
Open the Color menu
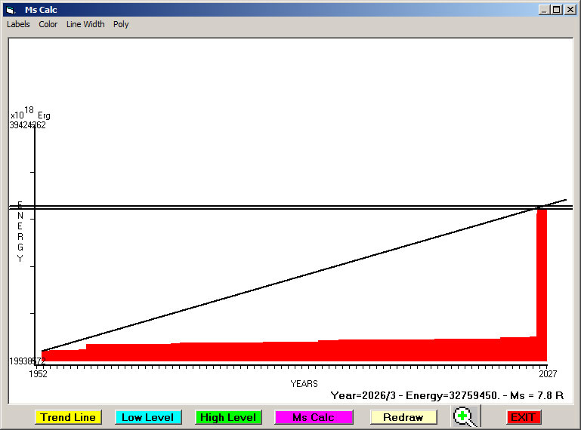pos(48,24)
